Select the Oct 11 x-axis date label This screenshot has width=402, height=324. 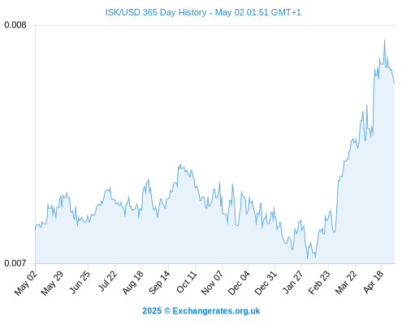187,282
